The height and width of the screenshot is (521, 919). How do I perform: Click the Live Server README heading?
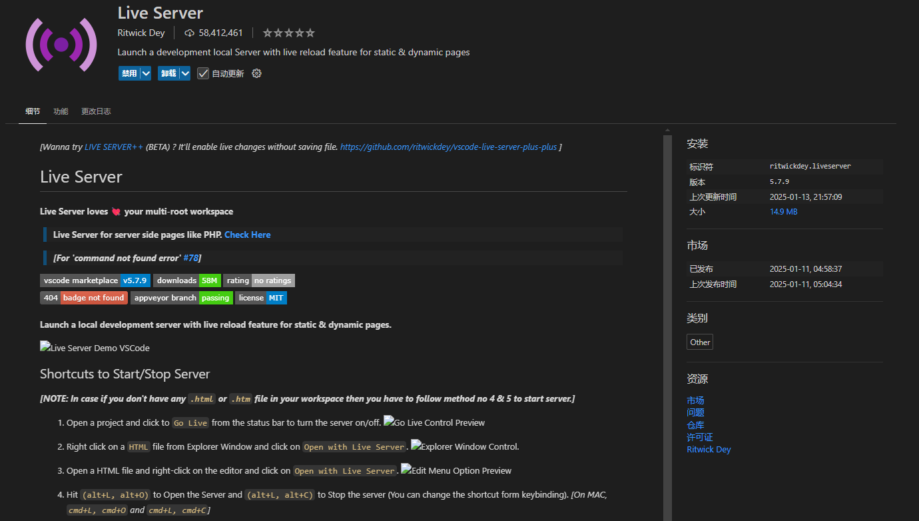[x=81, y=177]
